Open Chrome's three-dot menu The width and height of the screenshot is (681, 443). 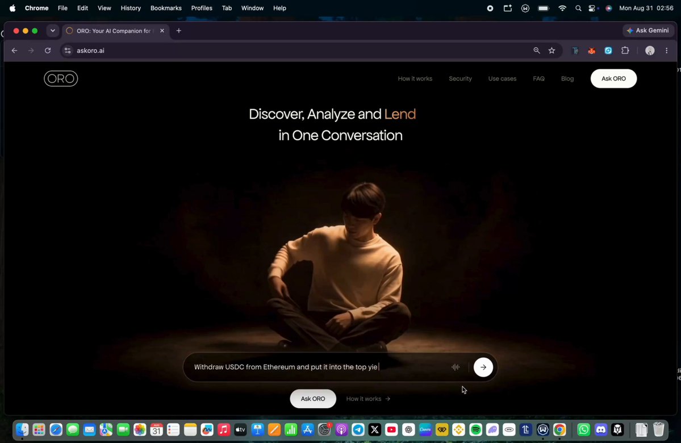667,51
